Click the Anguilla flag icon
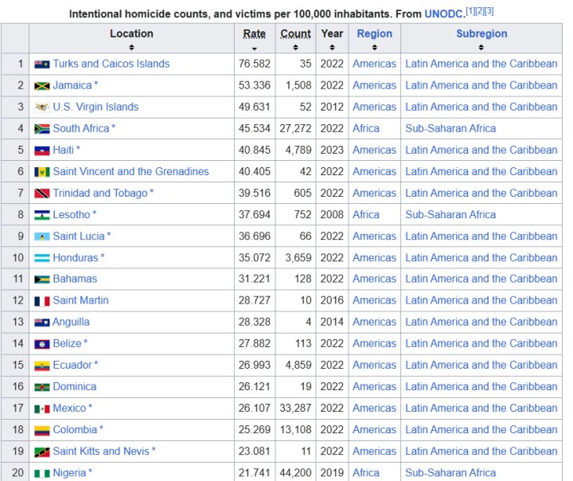The height and width of the screenshot is (481, 573). click(42, 323)
